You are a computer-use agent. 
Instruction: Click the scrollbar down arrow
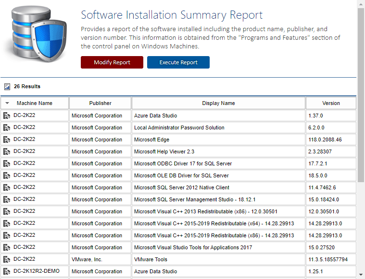coord(361,275)
